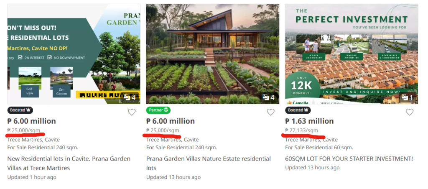Click photo count icon on farmhouse image
The width and height of the screenshot is (428, 189).
click(268, 97)
